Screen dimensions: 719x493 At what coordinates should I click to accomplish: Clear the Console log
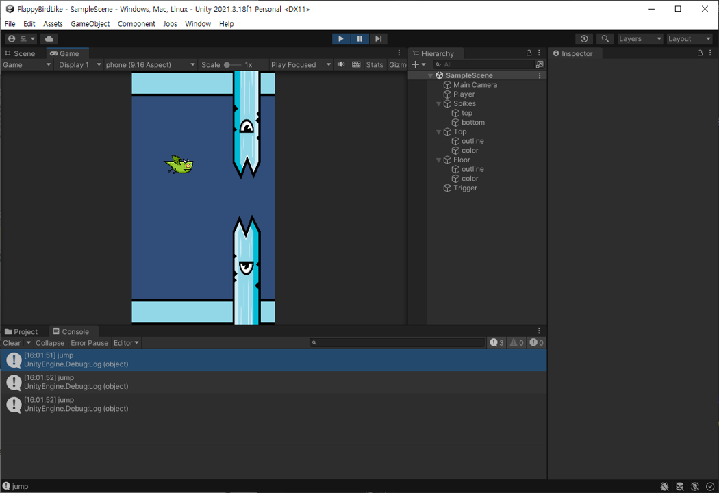[x=12, y=342]
